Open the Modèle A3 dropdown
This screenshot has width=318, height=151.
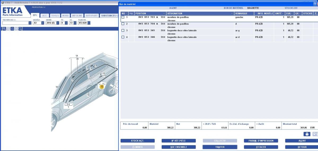(x=43, y=23)
